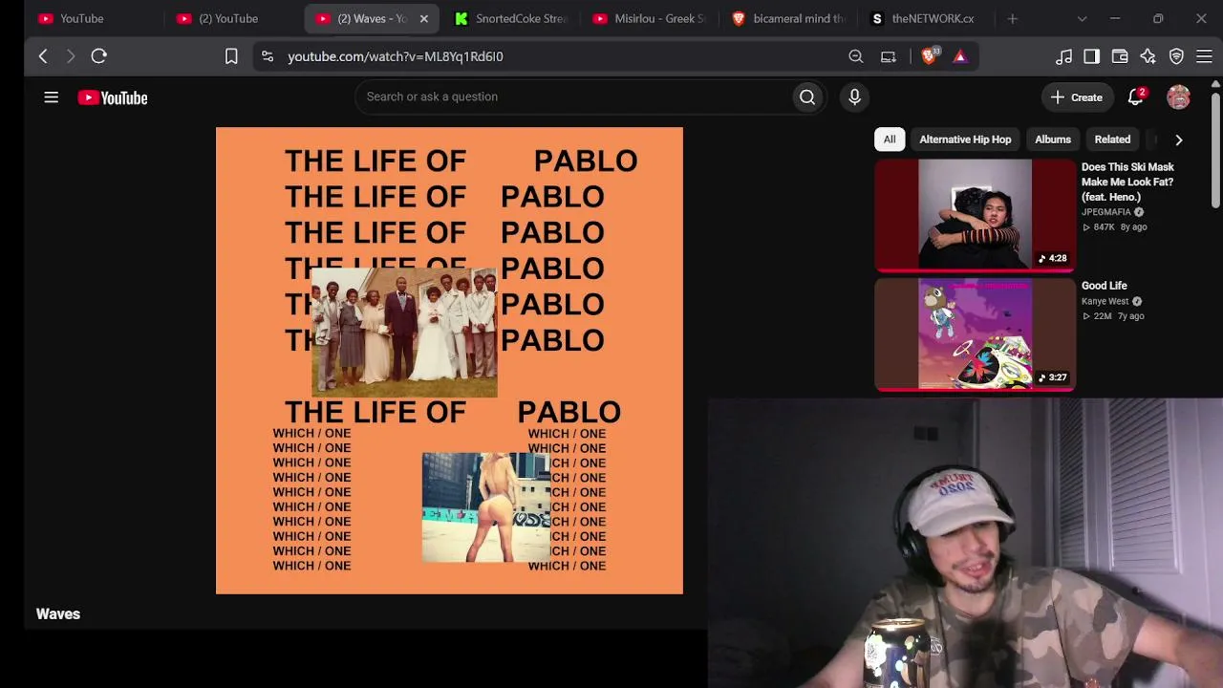Open the browser main hamburger menu
The image size is (1223, 688).
click(x=1204, y=56)
